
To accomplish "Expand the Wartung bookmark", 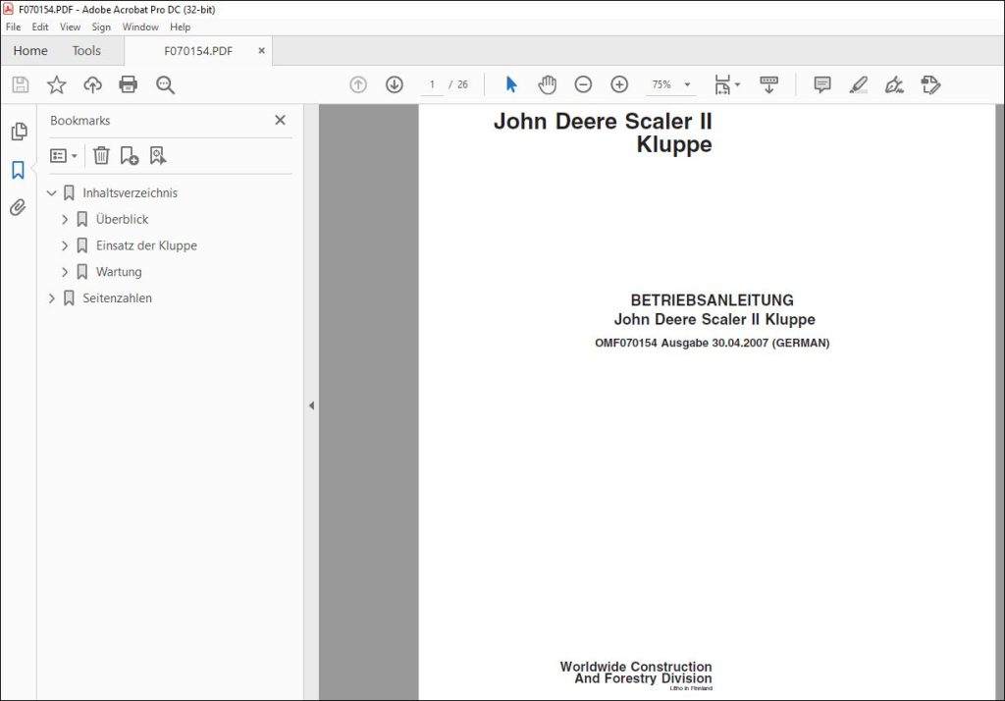I will tap(65, 272).
